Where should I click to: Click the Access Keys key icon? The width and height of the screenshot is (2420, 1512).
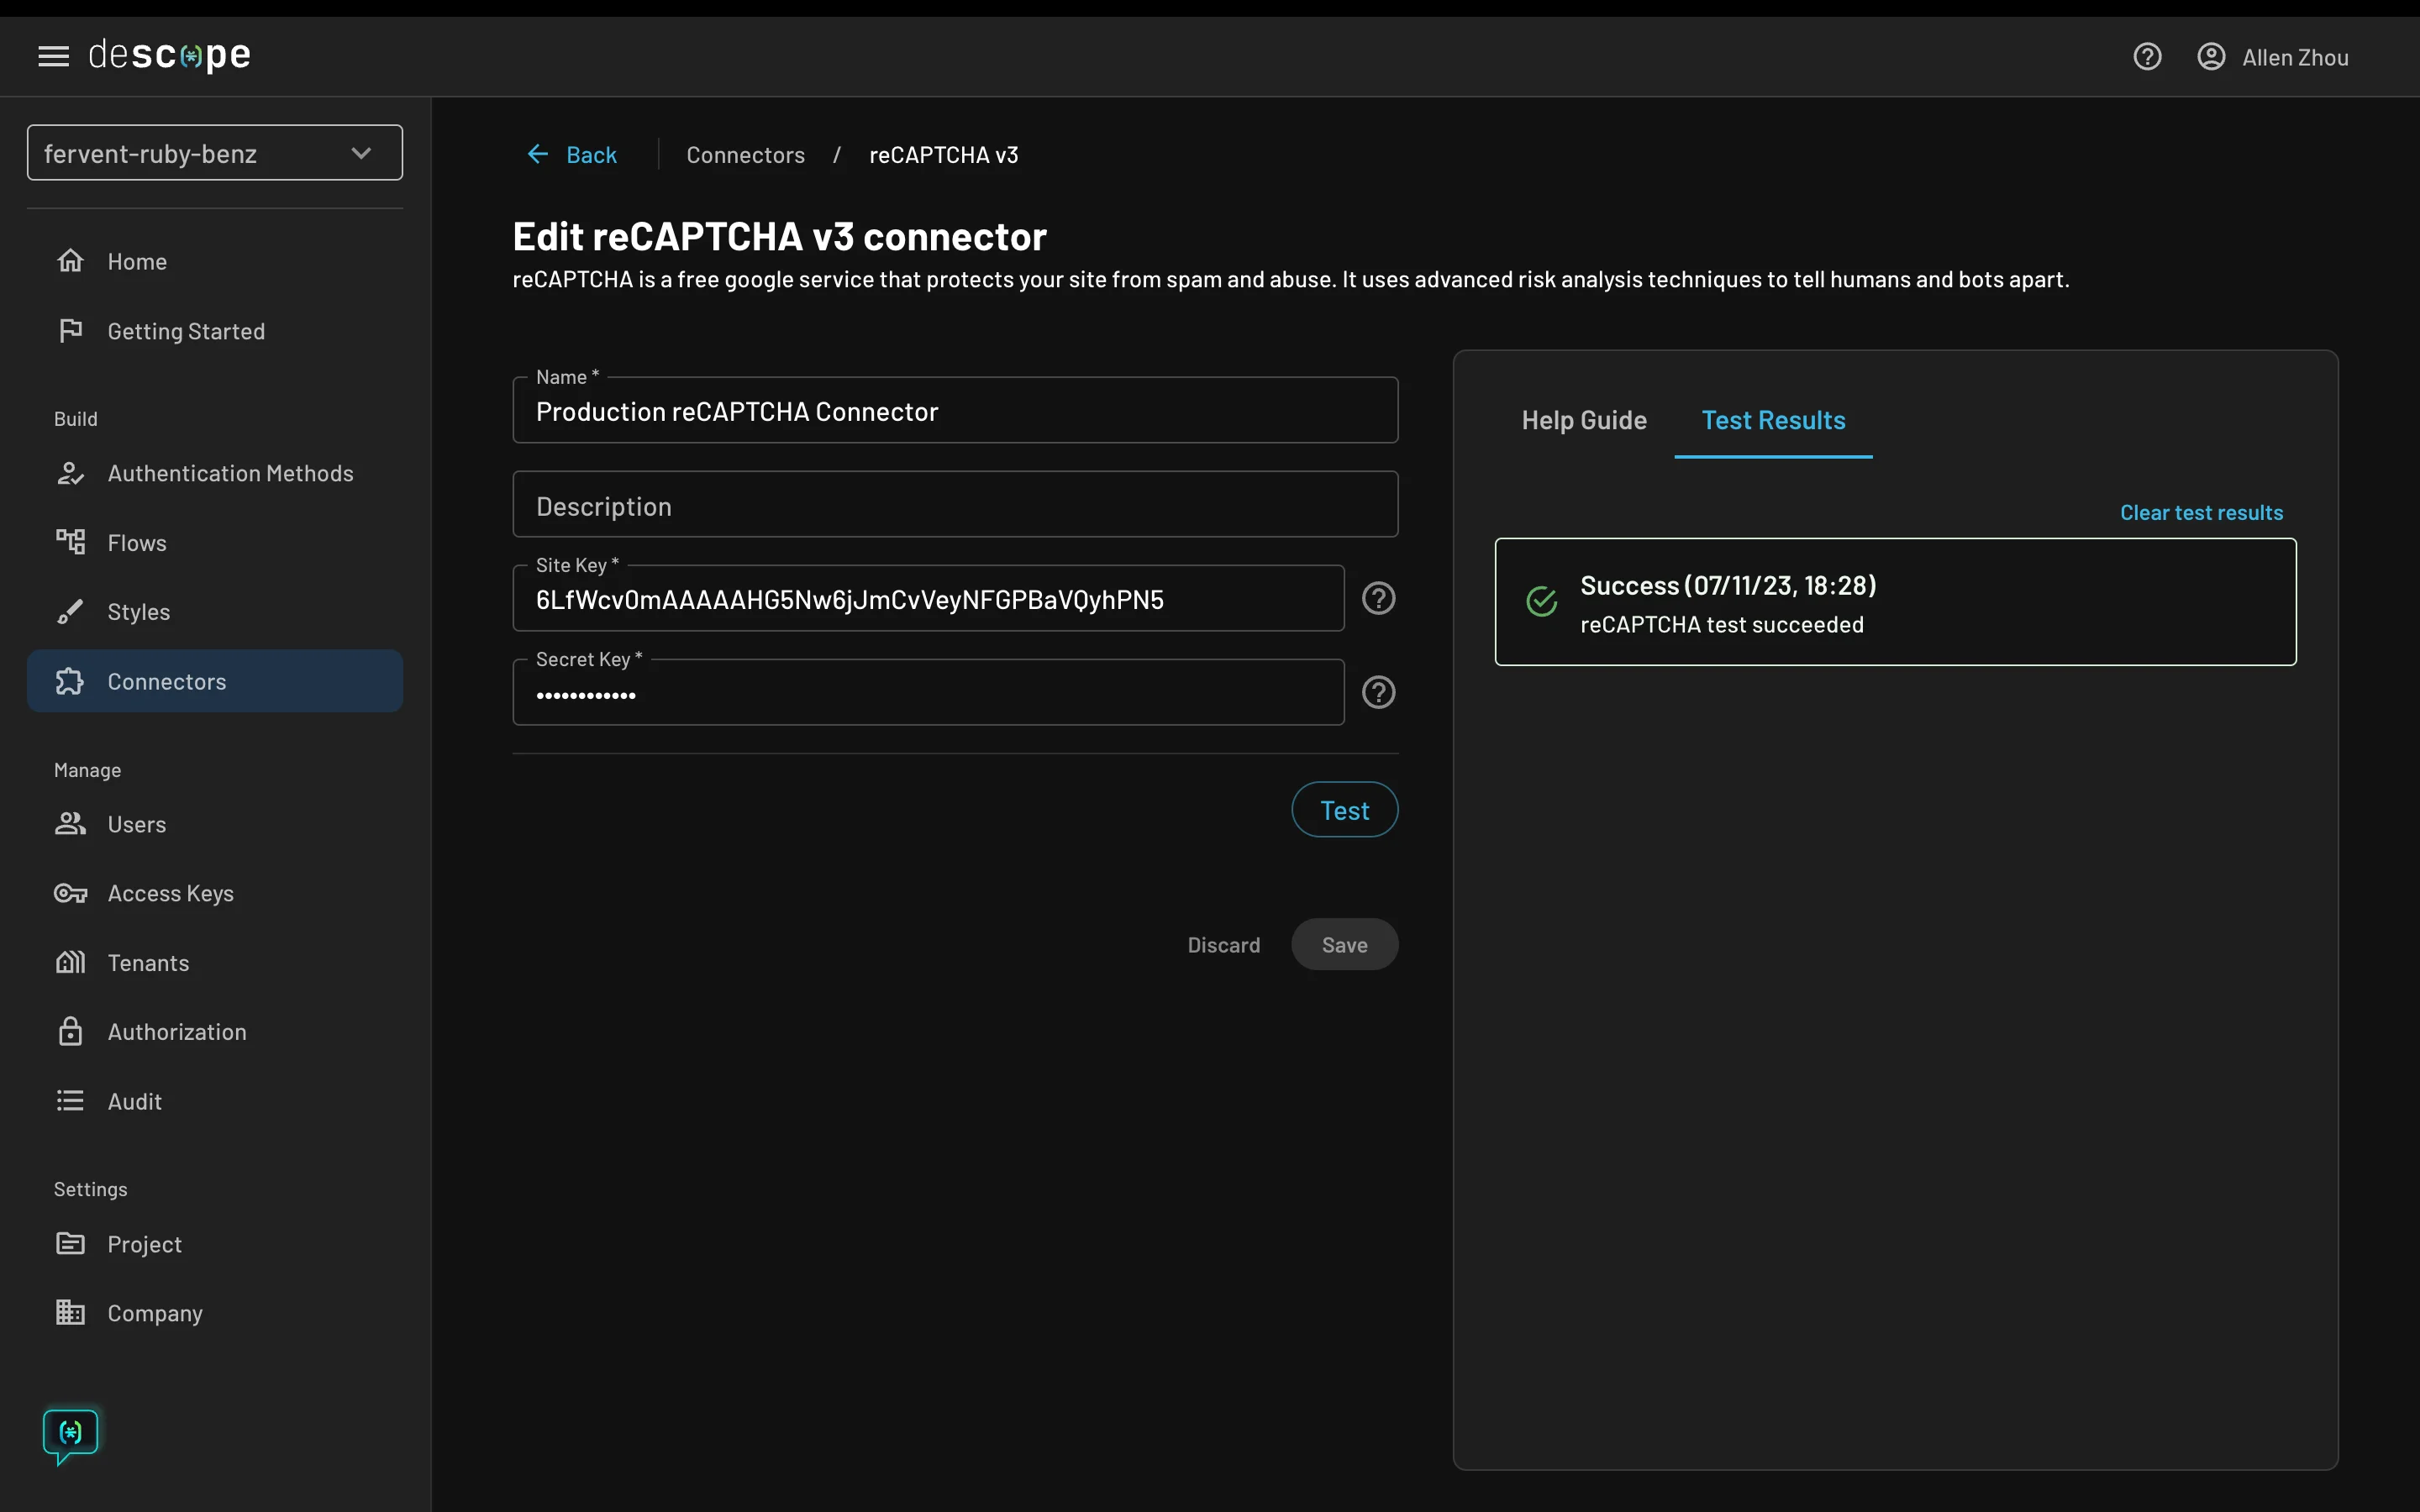(70, 893)
